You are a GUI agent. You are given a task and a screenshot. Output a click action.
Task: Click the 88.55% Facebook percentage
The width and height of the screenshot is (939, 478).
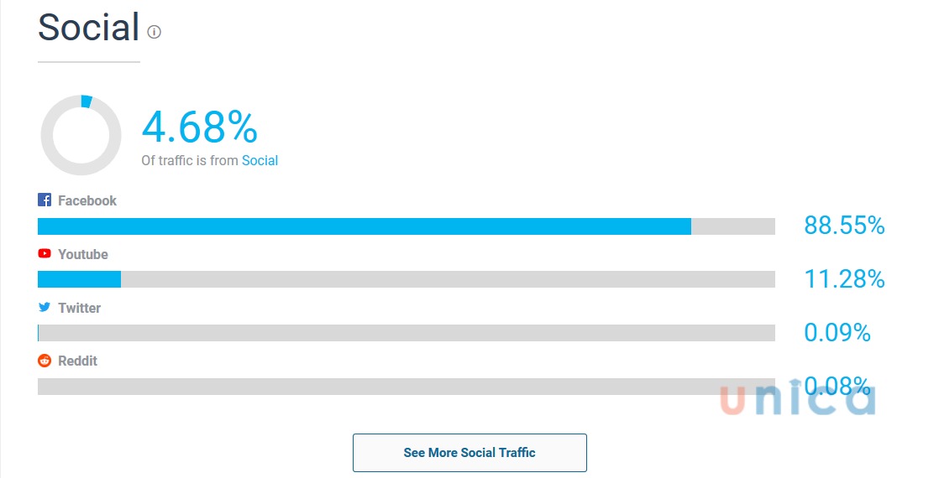tap(844, 226)
